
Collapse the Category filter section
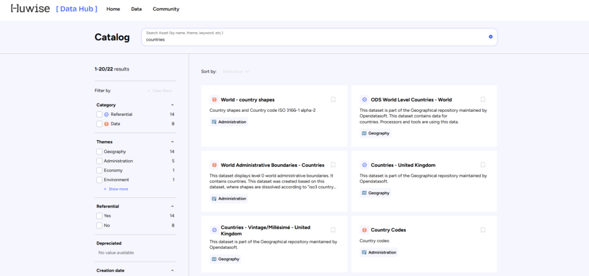tap(172, 105)
